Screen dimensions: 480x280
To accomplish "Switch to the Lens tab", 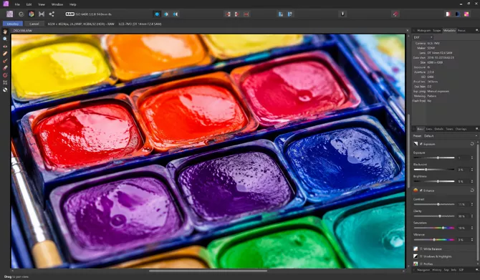I will click(429, 129).
